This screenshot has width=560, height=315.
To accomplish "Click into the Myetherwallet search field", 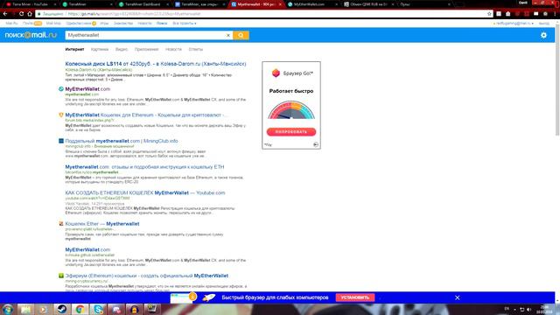I will tap(146, 35).
